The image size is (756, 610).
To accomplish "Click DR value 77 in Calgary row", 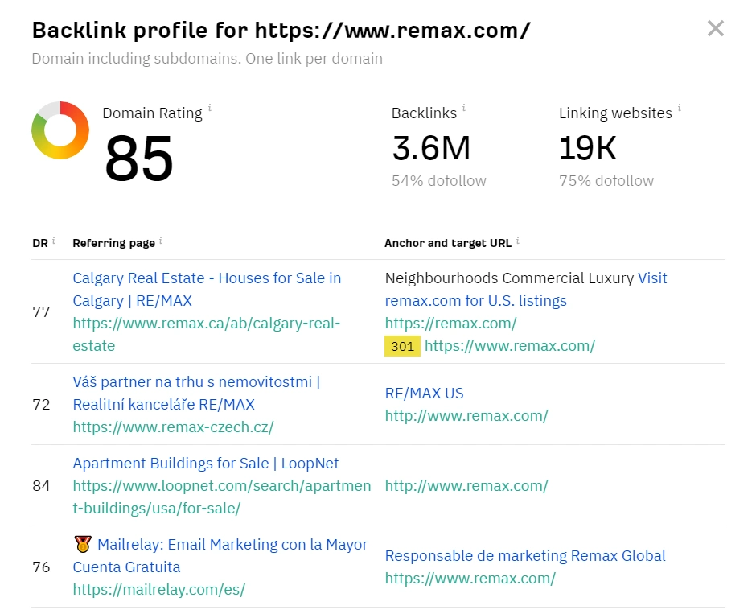I will pos(41,311).
